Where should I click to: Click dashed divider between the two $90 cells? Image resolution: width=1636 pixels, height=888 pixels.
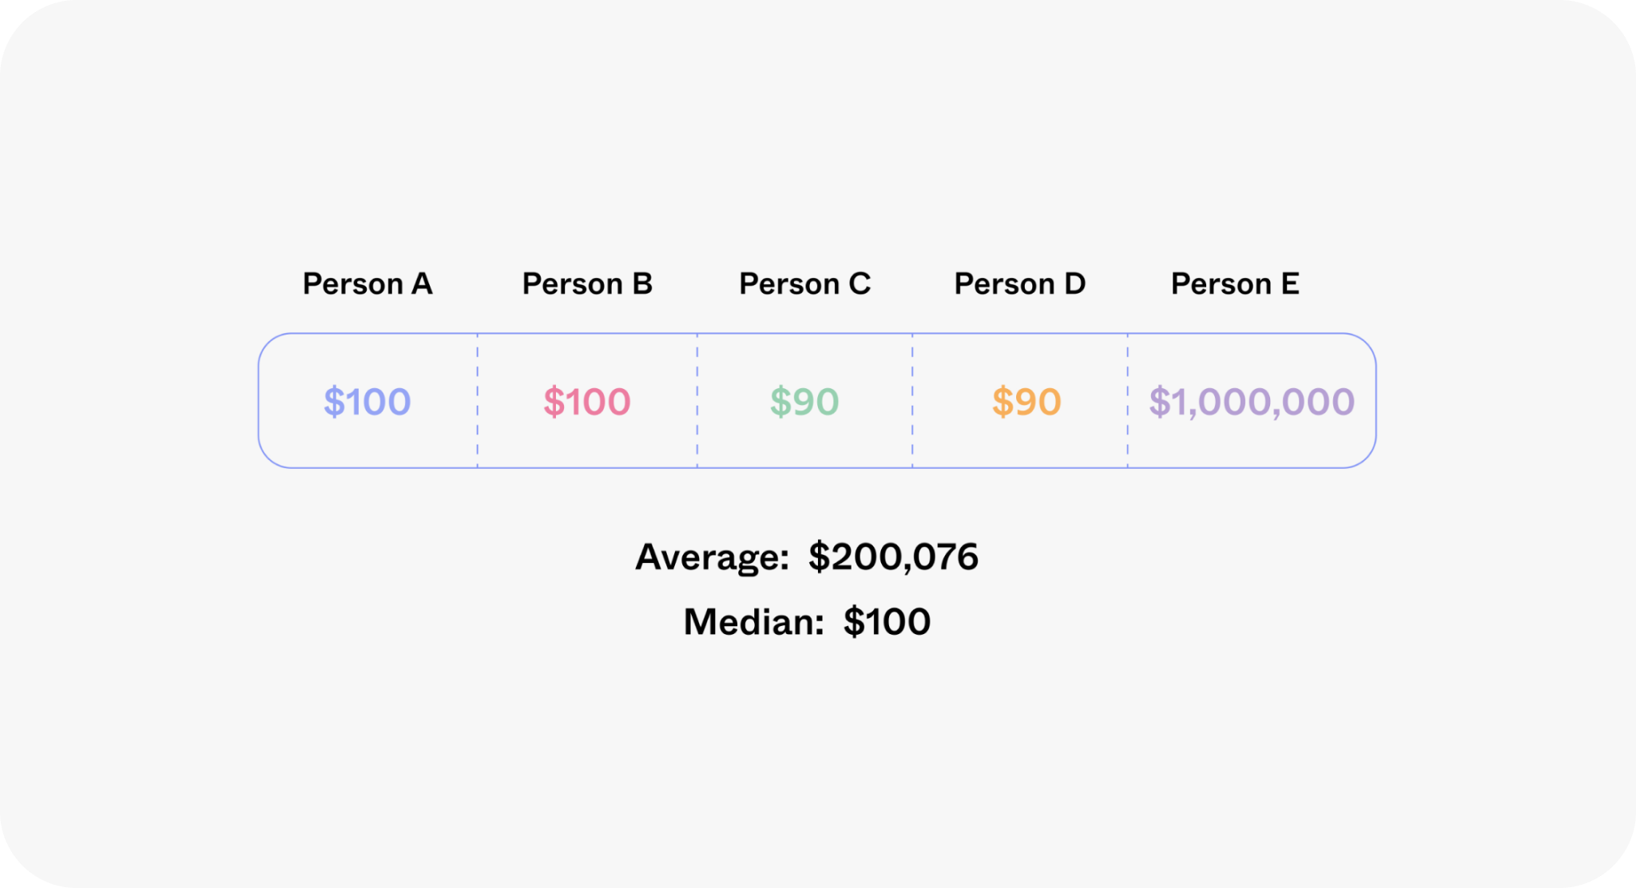pyautogui.click(x=912, y=401)
